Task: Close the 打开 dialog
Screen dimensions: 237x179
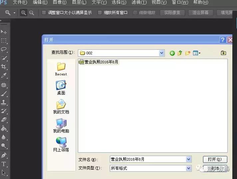Action: [x=230, y=40]
